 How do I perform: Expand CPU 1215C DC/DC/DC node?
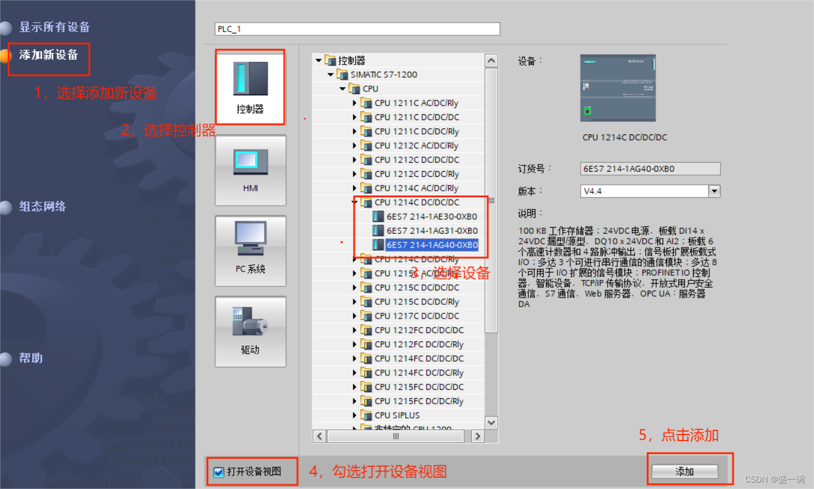point(355,288)
